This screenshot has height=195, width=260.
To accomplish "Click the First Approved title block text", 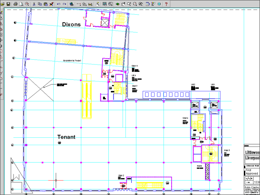I will tap(252, 172).
